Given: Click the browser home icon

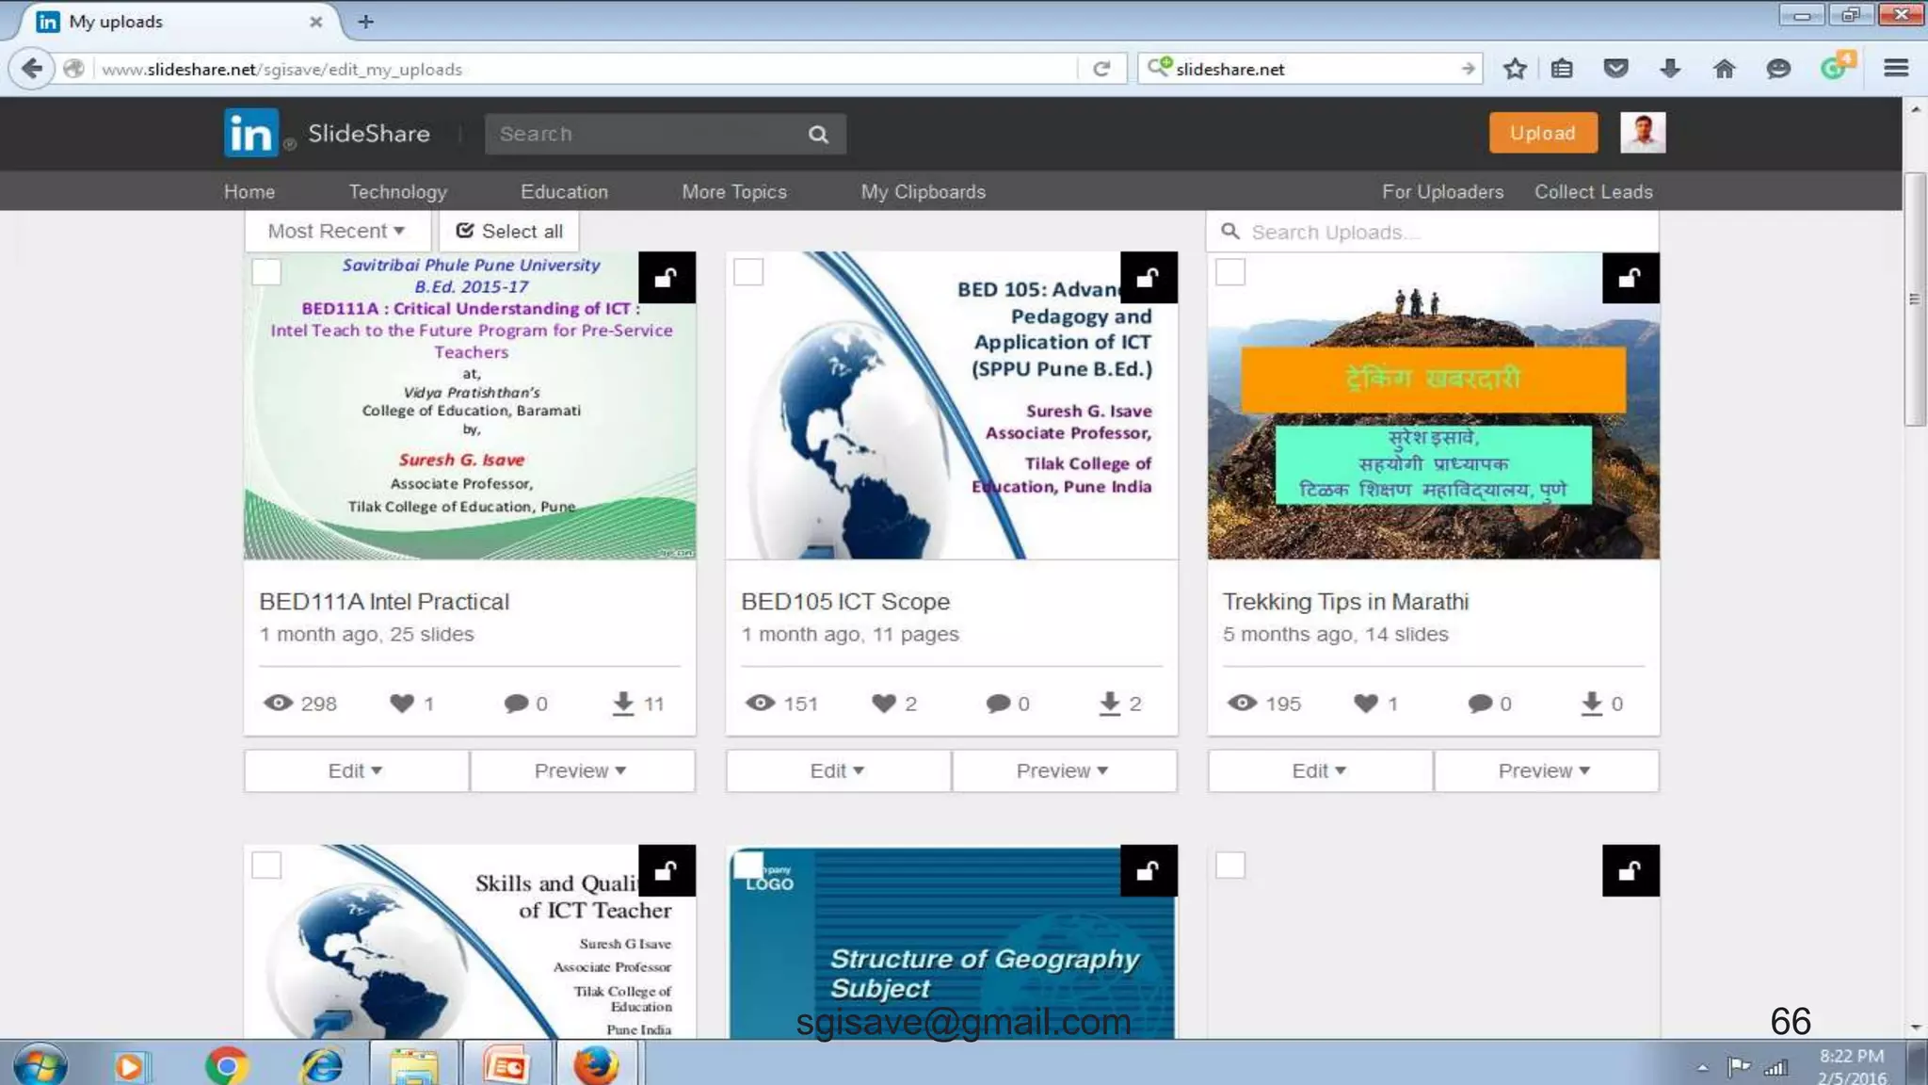Looking at the screenshot, I should coord(1724,69).
